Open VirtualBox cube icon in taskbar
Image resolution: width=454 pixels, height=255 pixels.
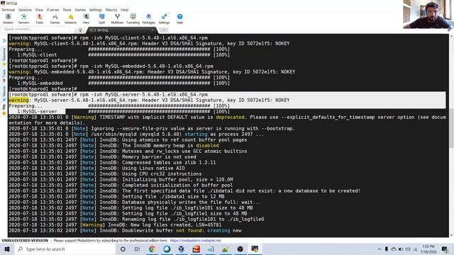click(182, 249)
